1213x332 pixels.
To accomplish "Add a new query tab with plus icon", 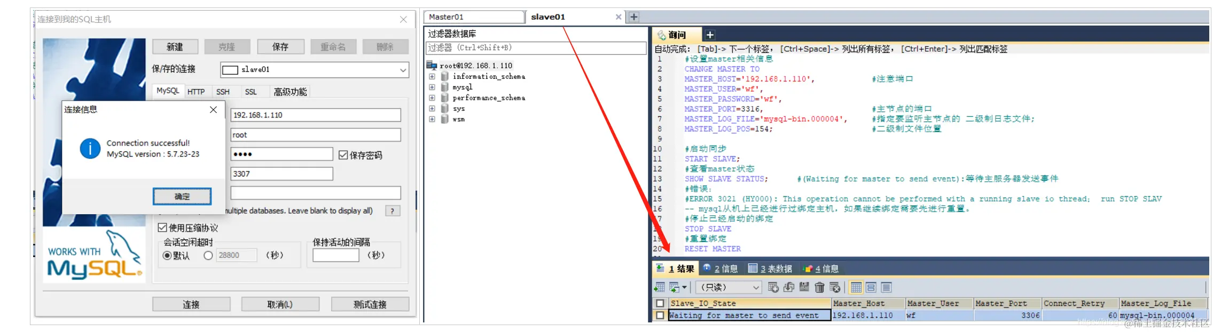I will pos(710,35).
